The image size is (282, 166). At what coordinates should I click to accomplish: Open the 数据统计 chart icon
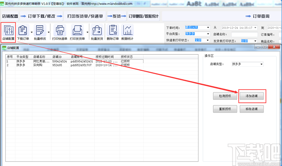[x=127, y=30]
